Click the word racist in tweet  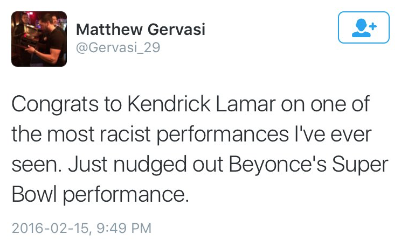pyautogui.click(x=125, y=134)
